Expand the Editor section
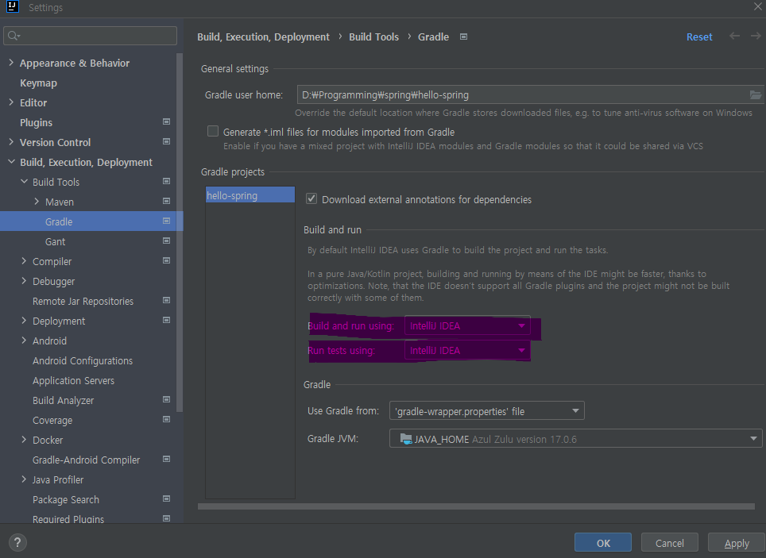Image resolution: width=766 pixels, height=558 pixels. pyautogui.click(x=11, y=102)
